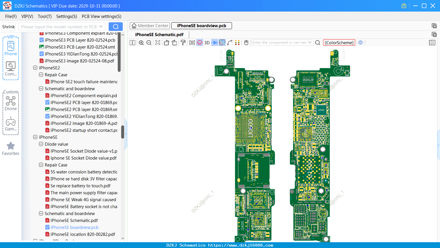
Task: Collapse Schematic and boardview under iPhoneSE
Action: (x=41, y=214)
